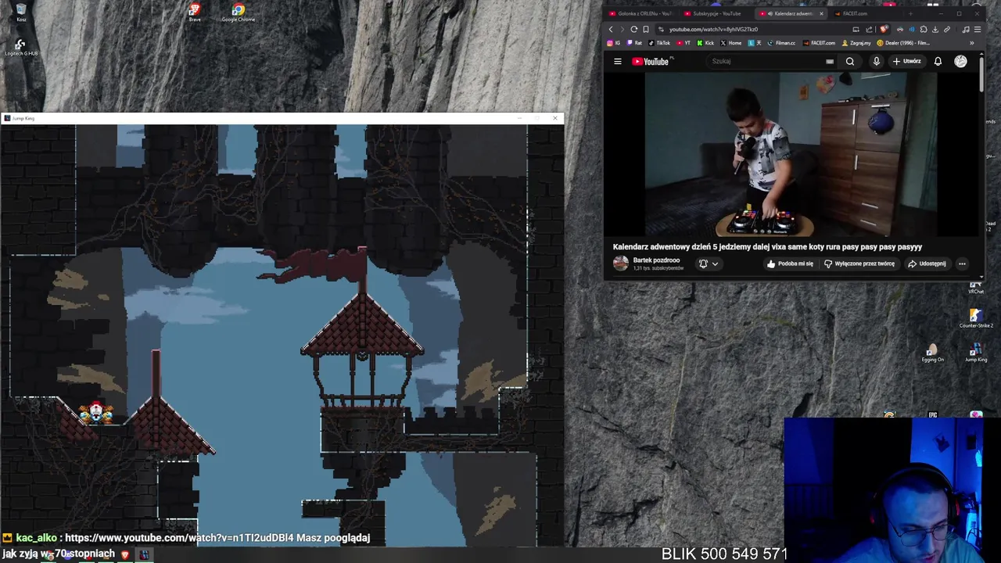Viewport: 1001px width, 563px height.
Task: Click the YouTube video player
Action: tap(791, 154)
